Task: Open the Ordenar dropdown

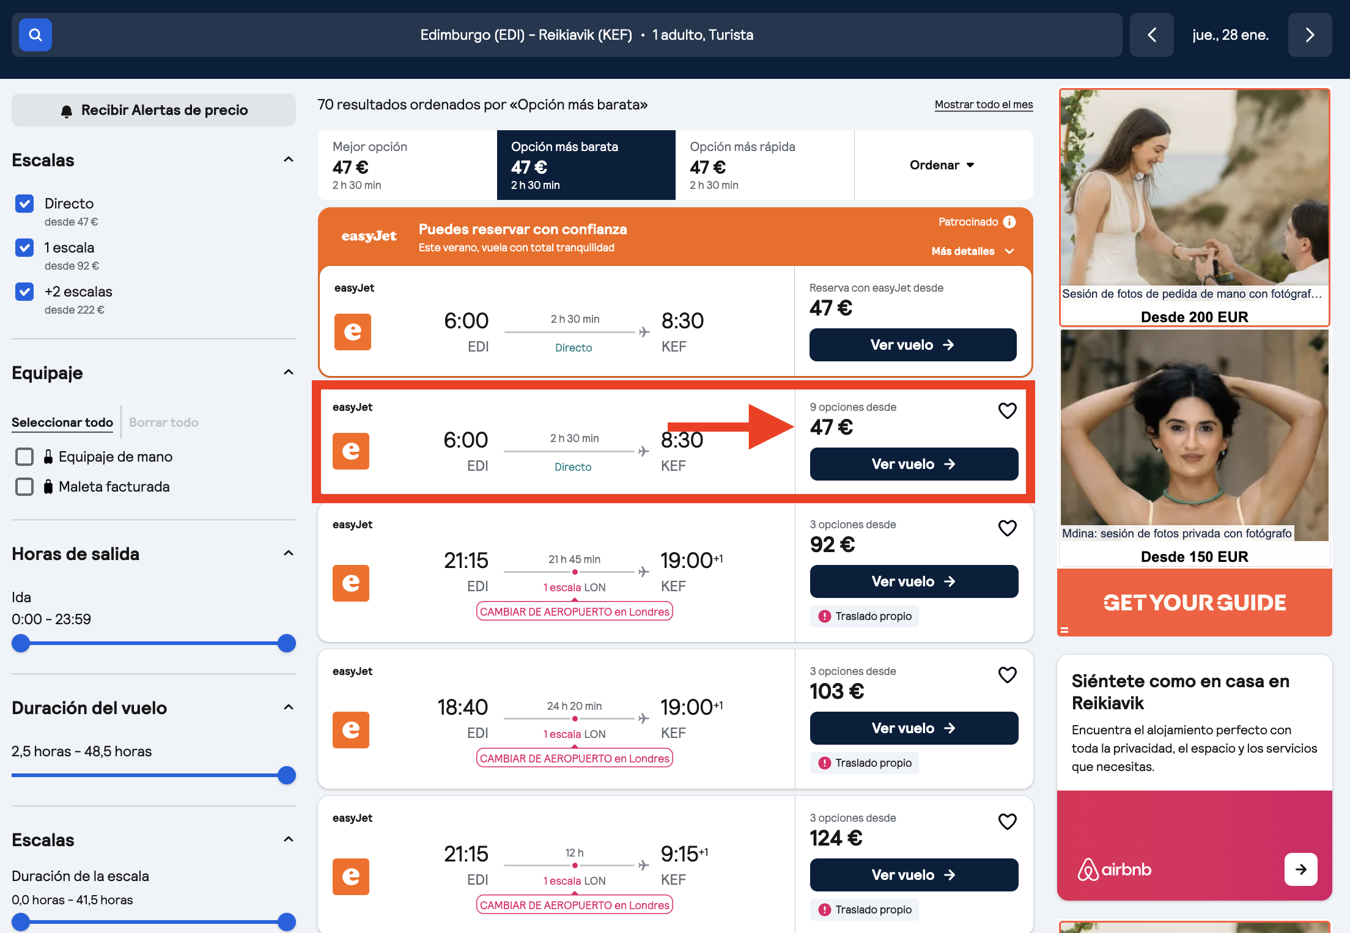Action: tap(943, 165)
